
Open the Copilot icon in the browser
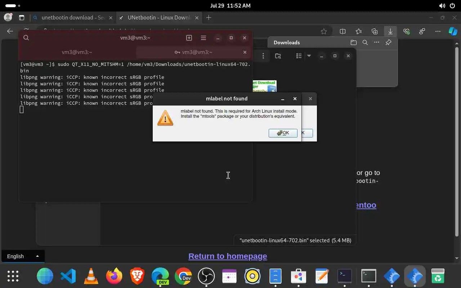tap(453, 31)
